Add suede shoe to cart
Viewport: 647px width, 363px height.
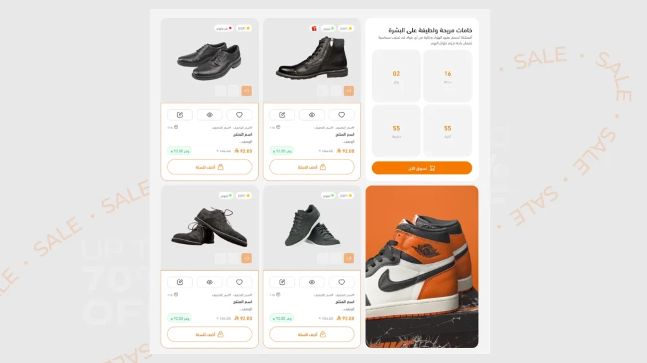pos(210,334)
